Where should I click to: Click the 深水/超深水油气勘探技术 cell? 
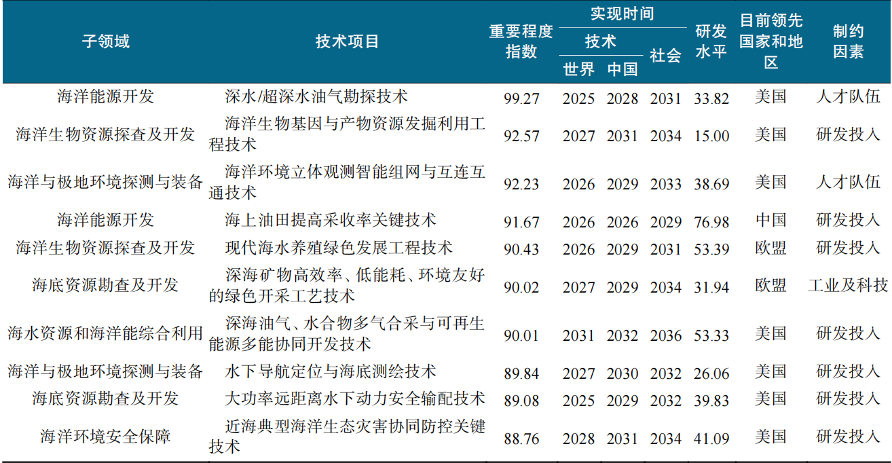[x=316, y=96]
